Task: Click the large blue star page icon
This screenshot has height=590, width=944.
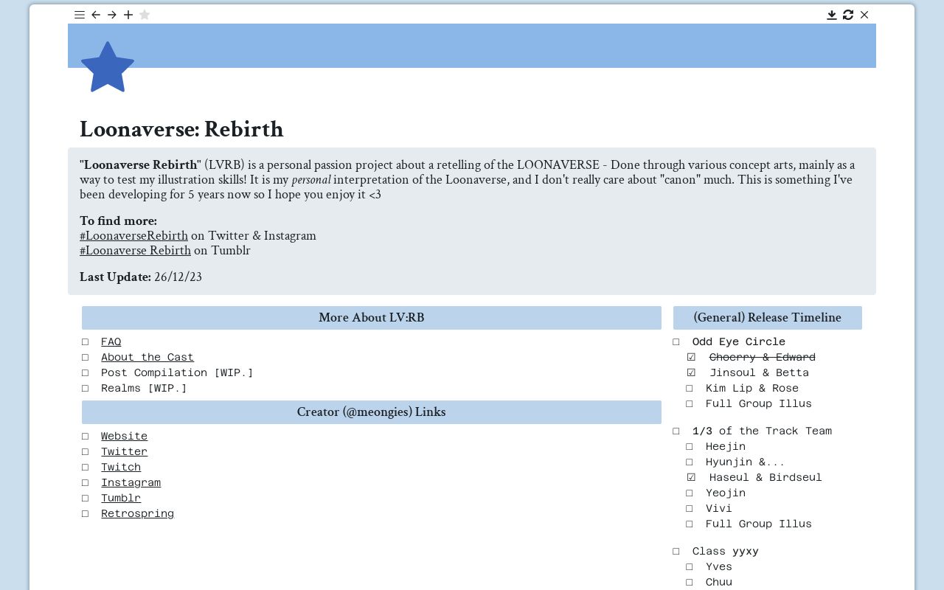Action: pyautogui.click(x=108, y=68)
